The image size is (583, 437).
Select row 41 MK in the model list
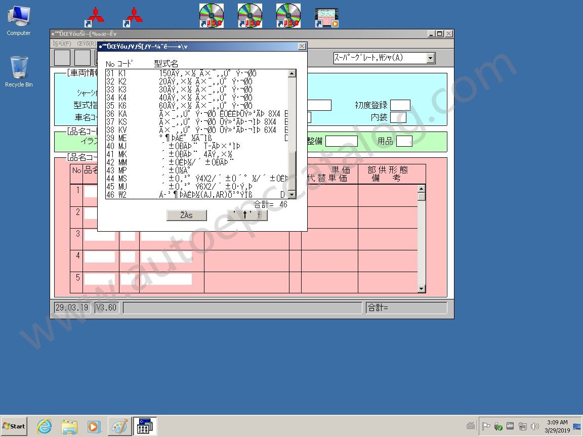[197, 154]
